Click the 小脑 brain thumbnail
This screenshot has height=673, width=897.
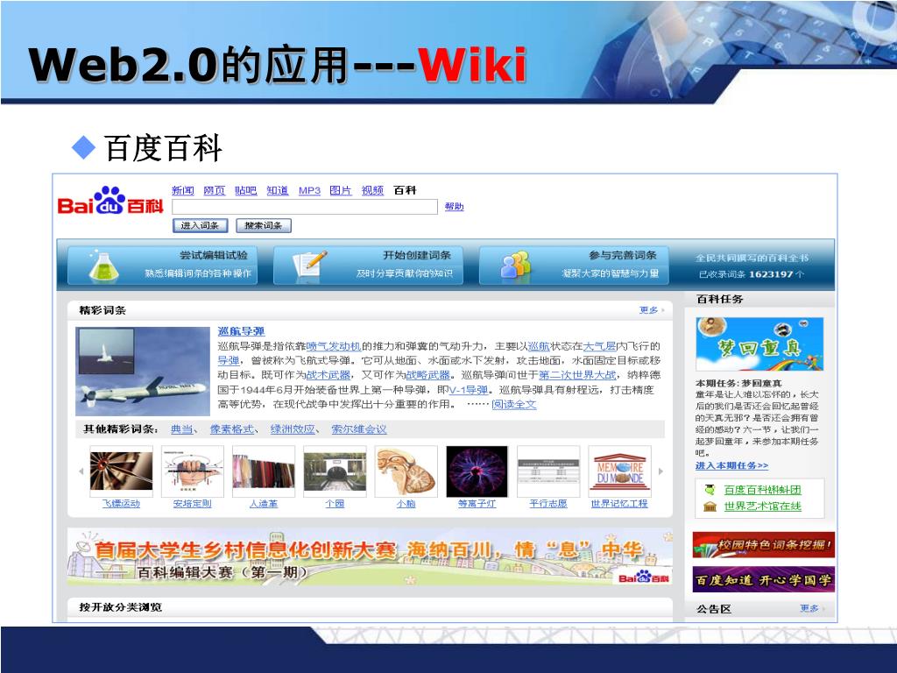(x=406, y=471)
